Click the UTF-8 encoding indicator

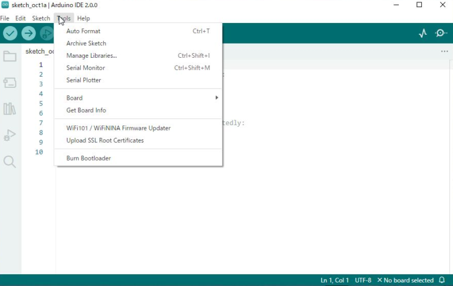coord(363,280)
